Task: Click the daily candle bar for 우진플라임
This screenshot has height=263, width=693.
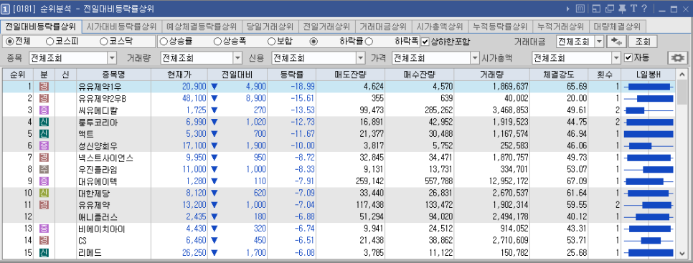Action: [x=649, y=169]
